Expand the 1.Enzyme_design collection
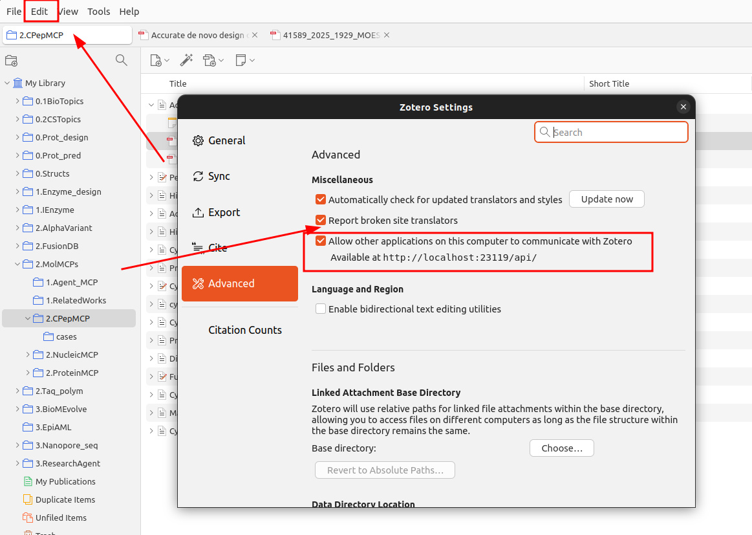The width and height of the screenshot is (752, 535). coord(17,191)
